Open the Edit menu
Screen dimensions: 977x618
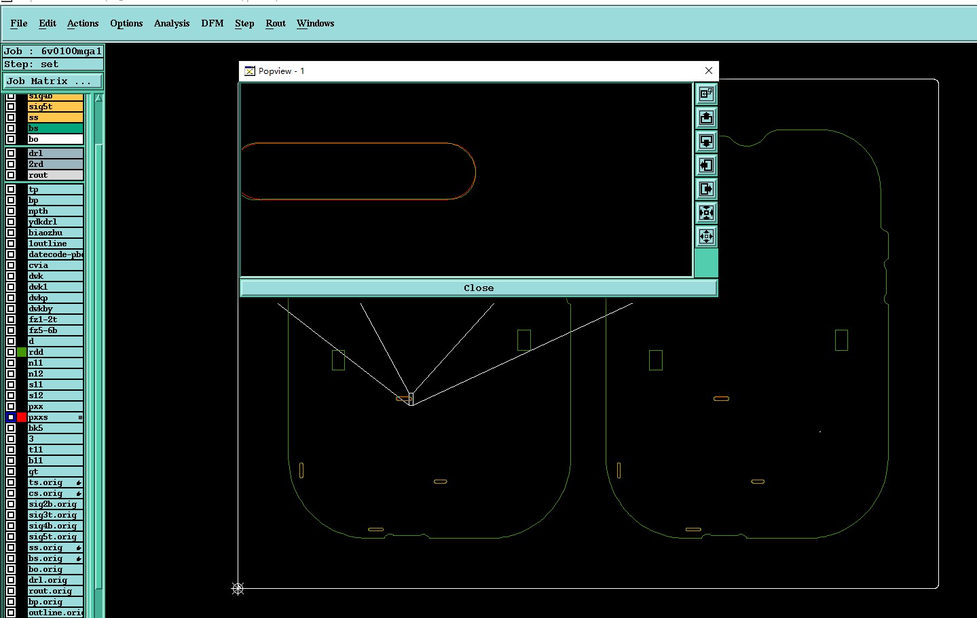coord(48,23)
